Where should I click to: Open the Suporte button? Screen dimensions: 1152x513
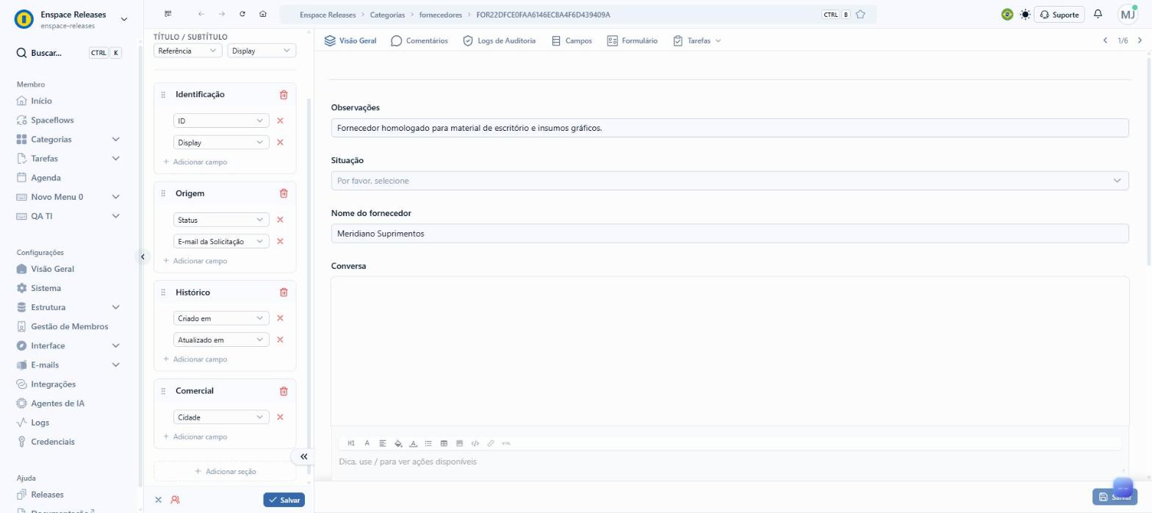(1059, 15)
